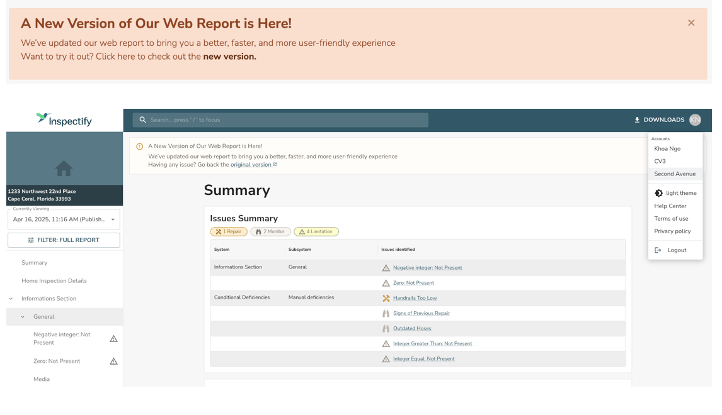Toggle the 2 Monitor filter chip
This screenshot has width=722, height=415.
coord(270,231)
